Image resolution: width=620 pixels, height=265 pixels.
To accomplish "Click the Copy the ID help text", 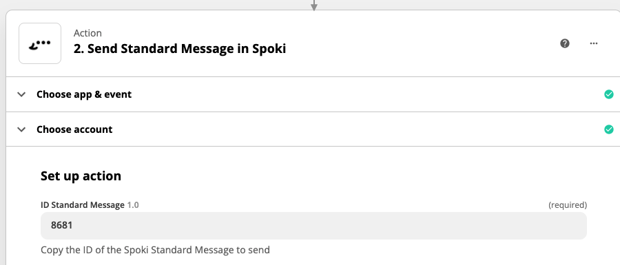I will (155, 250).
